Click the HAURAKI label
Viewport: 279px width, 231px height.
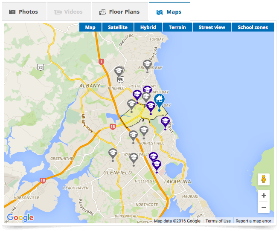tap(190, 196)
